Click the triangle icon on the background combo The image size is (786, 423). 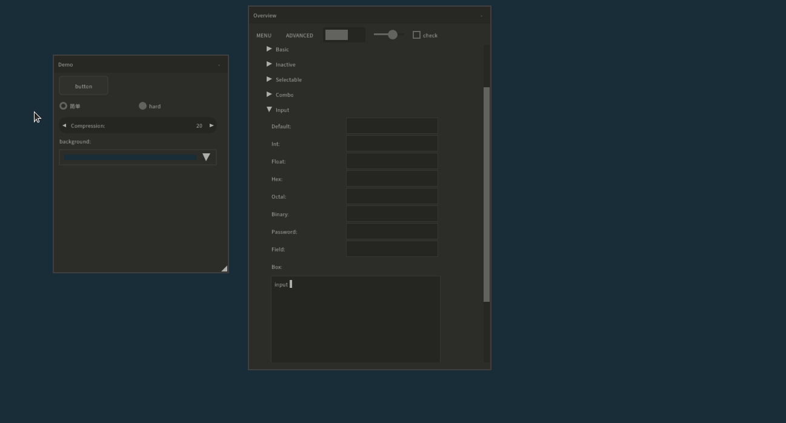206,157
